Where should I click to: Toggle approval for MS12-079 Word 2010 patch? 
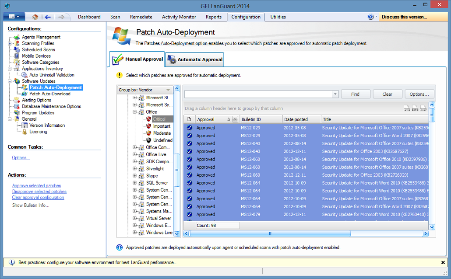tap(190, 214)
